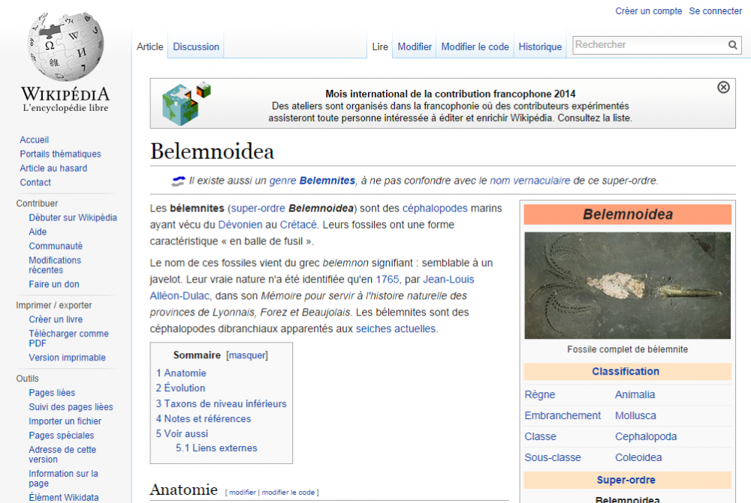
Task: Open the nom vernaculaire link
Action: pos(529,181)
